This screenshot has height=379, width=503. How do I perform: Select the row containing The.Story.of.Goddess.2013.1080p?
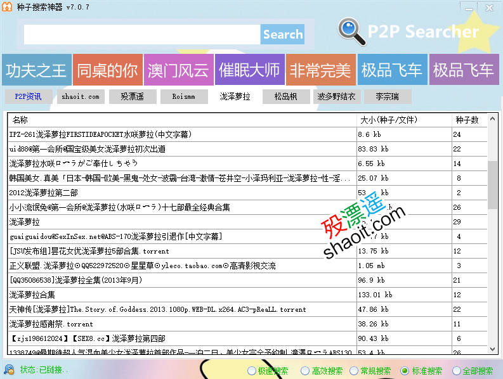tap(247, 309)
